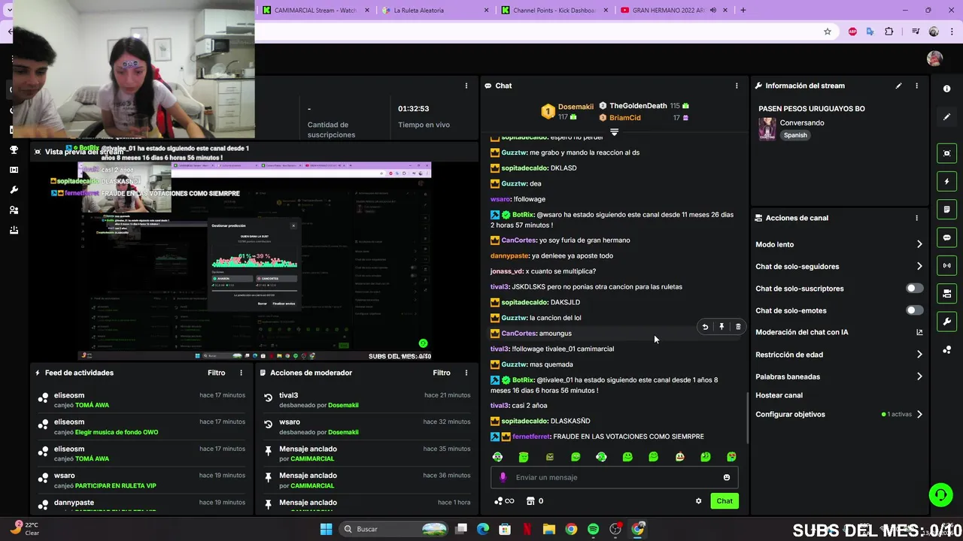Open the ABP extension icon in the browser toolbar
This screenshot has width=963, height=541.
[x=852, y=32]
